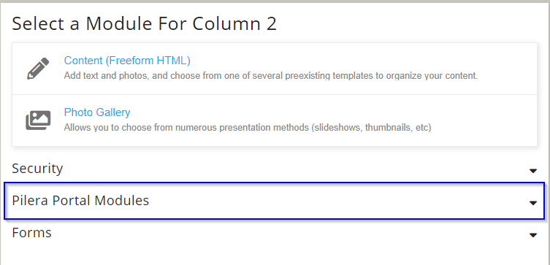Choose the Content (Freeform HTML) module row

(275, 69)
